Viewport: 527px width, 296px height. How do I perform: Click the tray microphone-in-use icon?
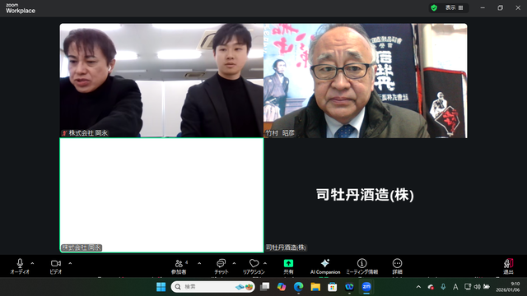[443, 287]
